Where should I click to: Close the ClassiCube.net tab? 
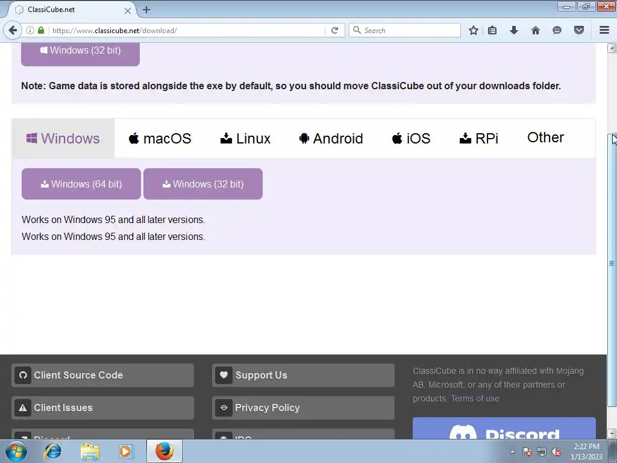click(128, 11)
